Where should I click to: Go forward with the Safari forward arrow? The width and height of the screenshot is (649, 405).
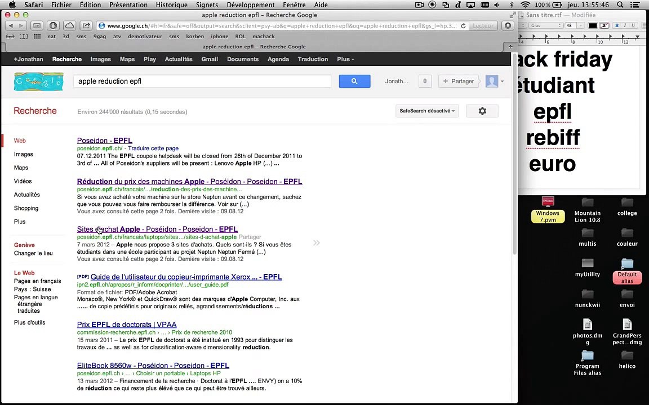tap(21, 26)
